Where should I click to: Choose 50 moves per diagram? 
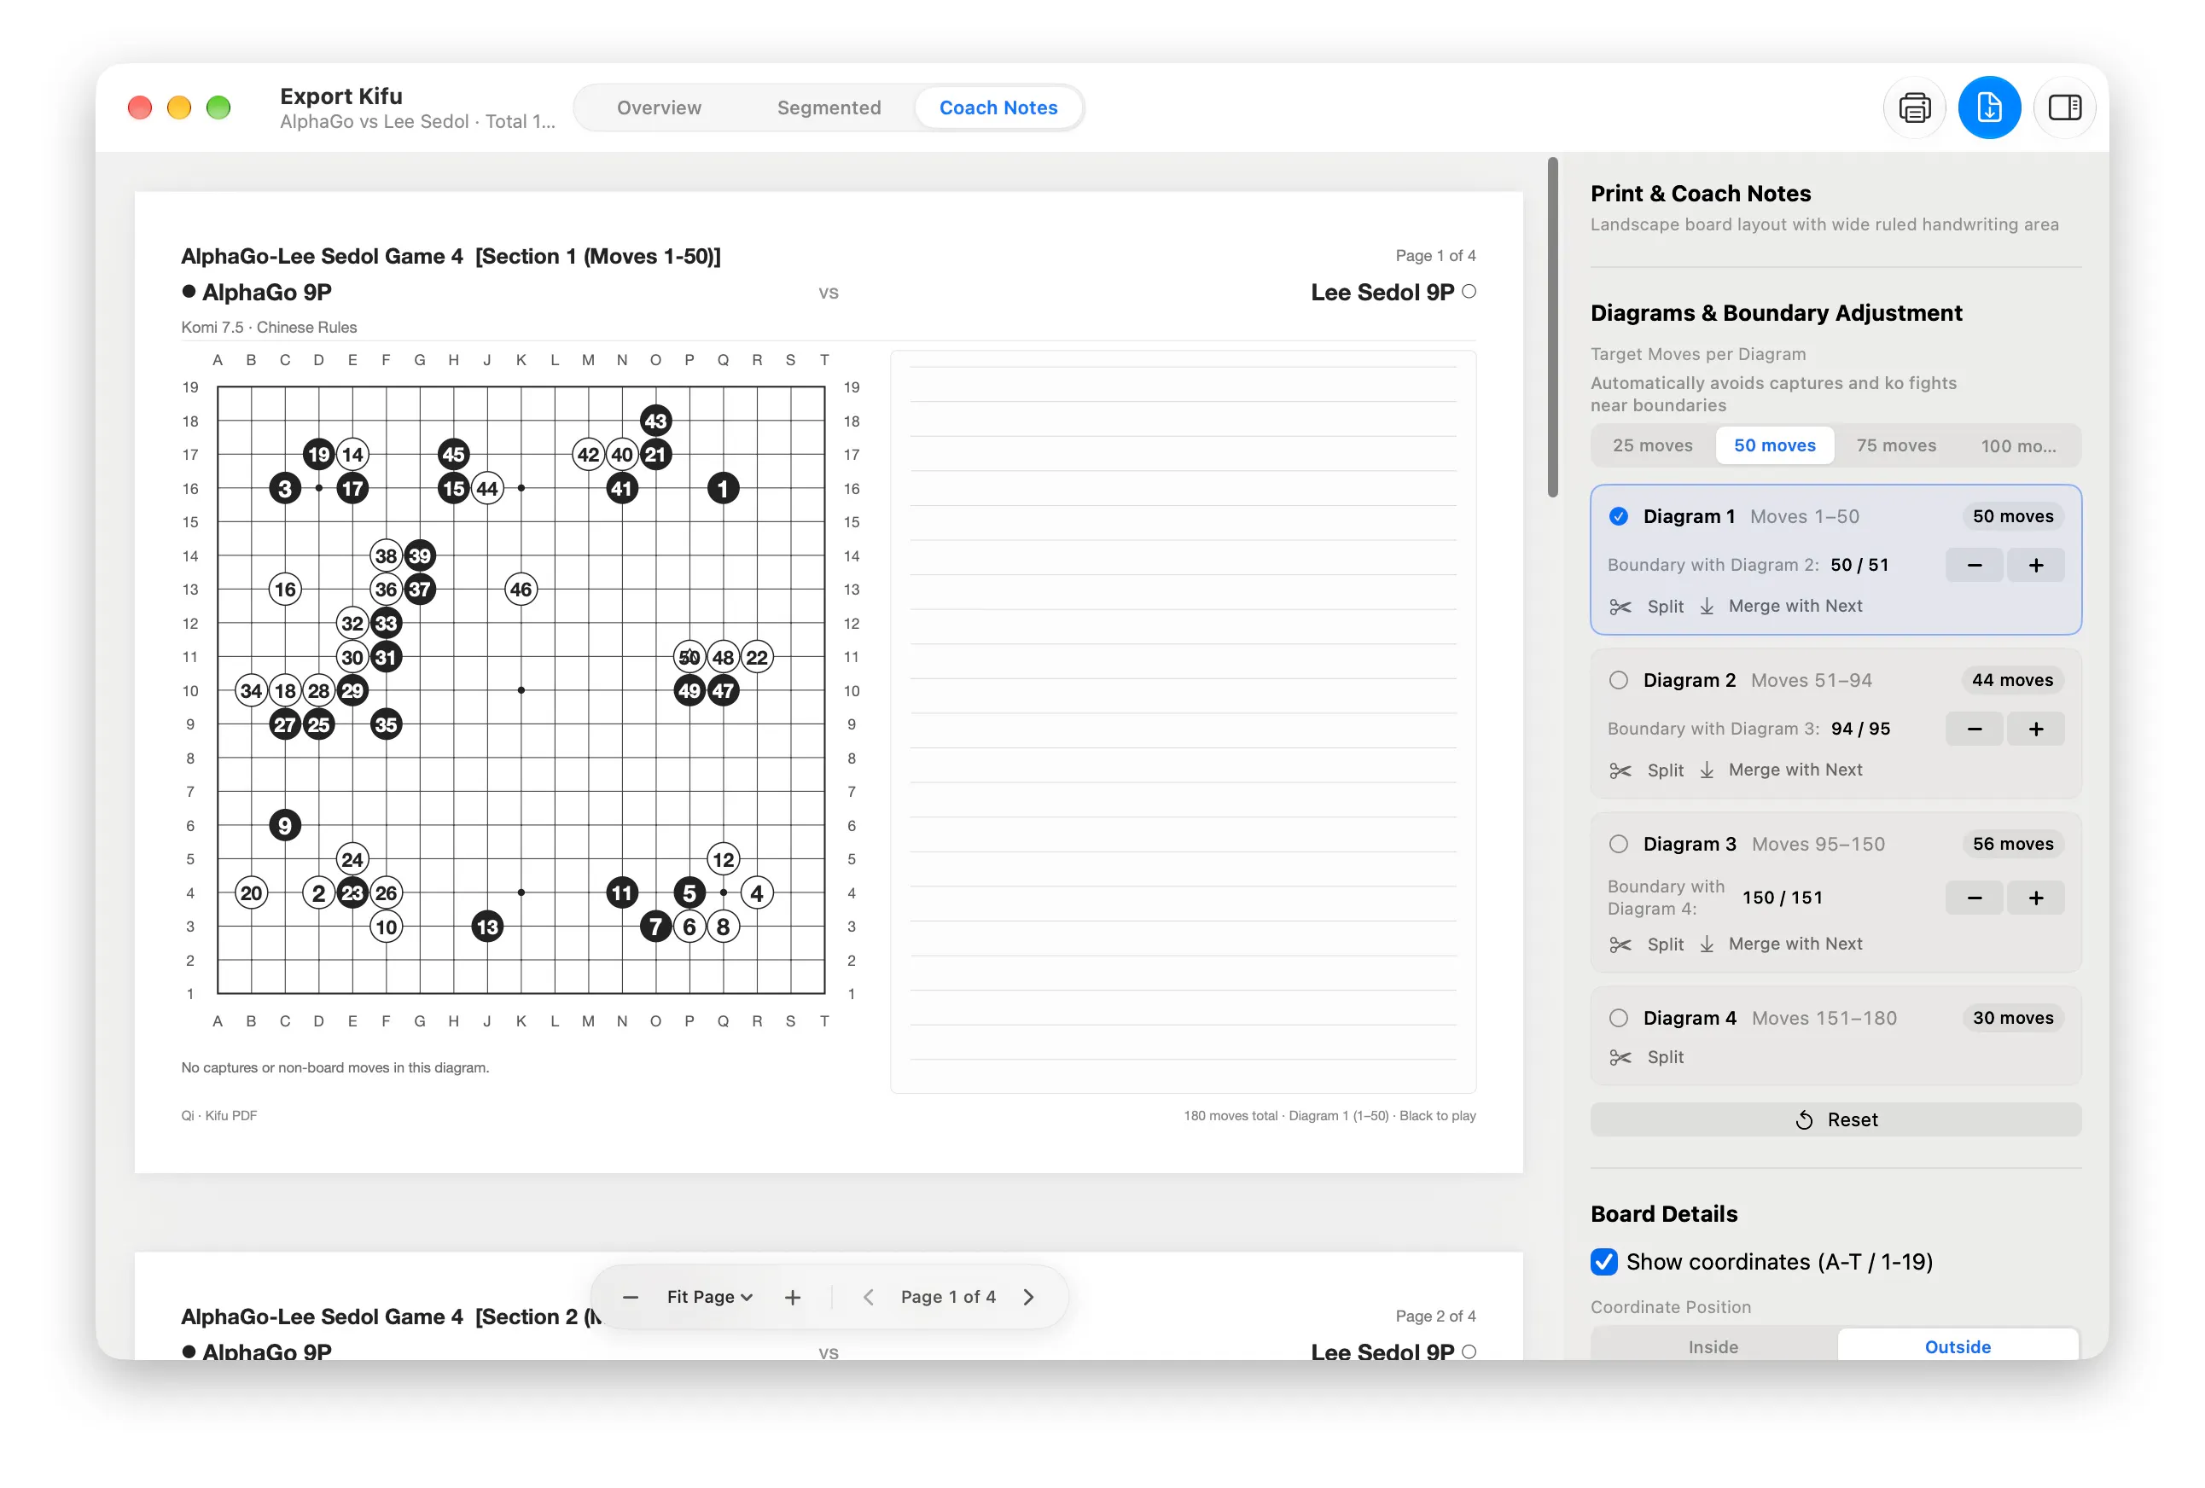[x=1774, y=445]
